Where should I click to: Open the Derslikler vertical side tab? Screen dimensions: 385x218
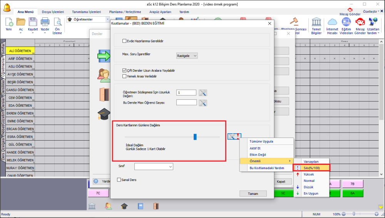click(3, 87)
